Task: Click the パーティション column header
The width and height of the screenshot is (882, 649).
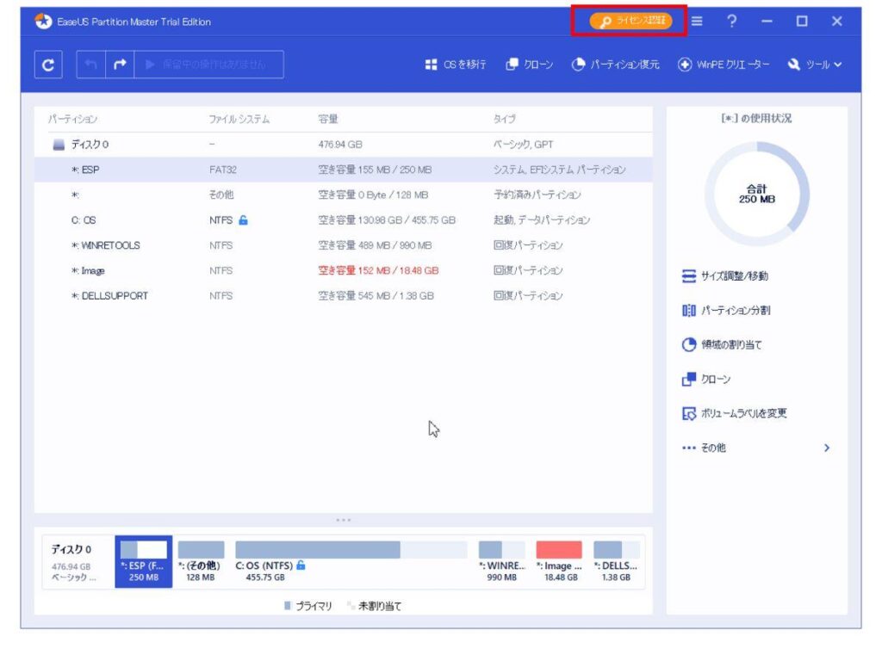Action: (72, 119)
